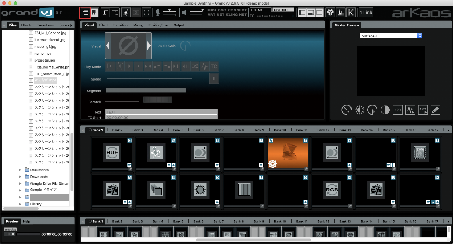Click the TEXT input field
Viewport: 453px width, 244px height.
[x=161, y=112]
